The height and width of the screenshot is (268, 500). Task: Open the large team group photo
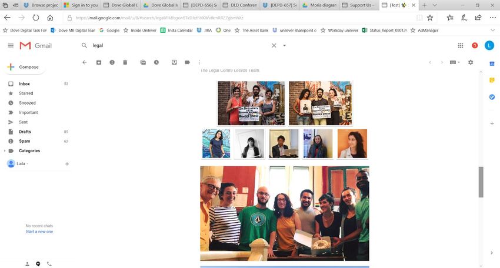[x=285, y=213]
